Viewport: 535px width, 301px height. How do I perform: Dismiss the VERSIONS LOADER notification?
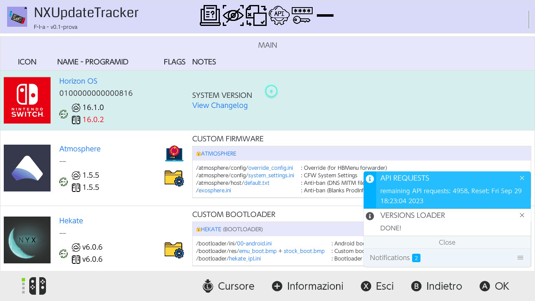522,215
